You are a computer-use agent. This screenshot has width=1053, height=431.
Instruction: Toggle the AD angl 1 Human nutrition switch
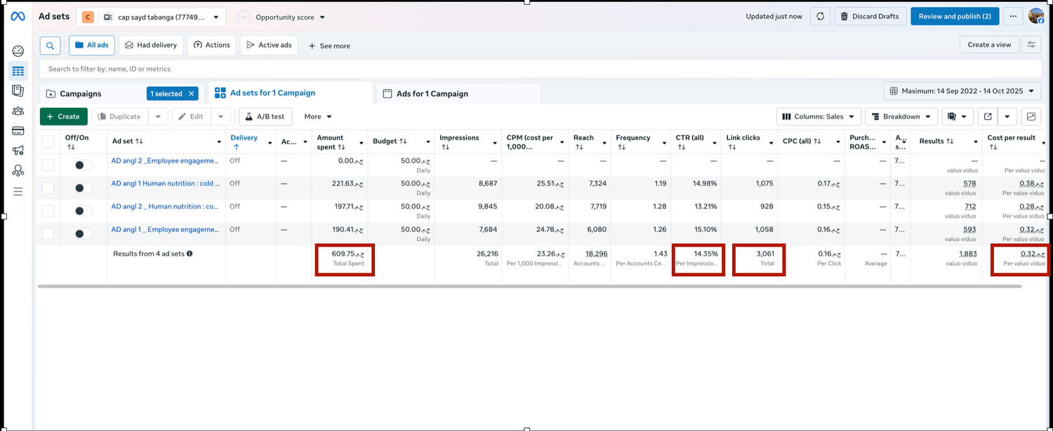pyautogui.click(x=84, y=188)
